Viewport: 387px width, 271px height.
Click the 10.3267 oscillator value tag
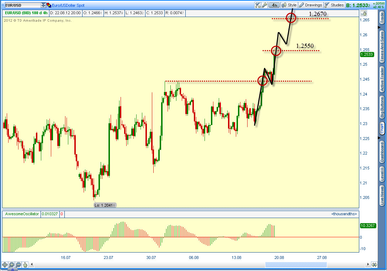(368, 226)
